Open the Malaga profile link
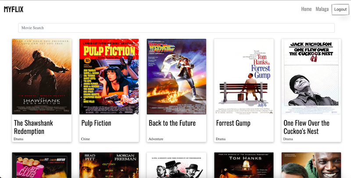351x178 pixels. coord(322,9)
